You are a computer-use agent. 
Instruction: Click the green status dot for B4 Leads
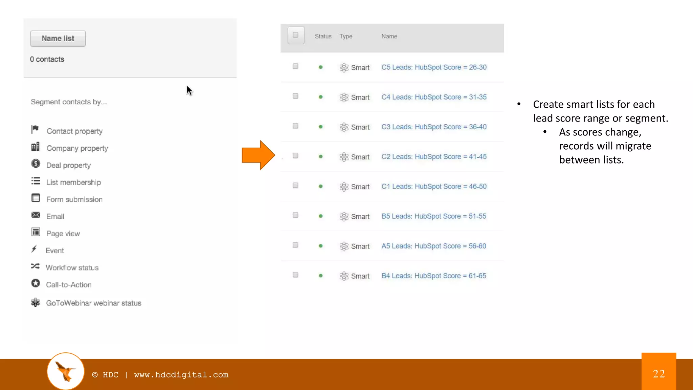click(320, 276)
